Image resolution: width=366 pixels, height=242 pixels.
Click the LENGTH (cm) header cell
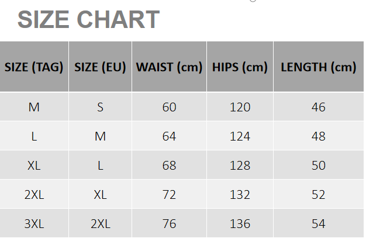(x=319, y=66)
